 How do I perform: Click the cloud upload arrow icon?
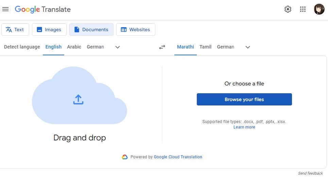point(78,99)
